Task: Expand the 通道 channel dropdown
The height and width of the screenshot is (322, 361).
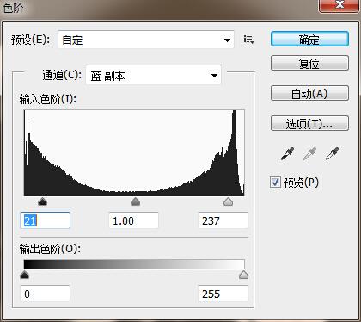Action: (x=153, y=76)
